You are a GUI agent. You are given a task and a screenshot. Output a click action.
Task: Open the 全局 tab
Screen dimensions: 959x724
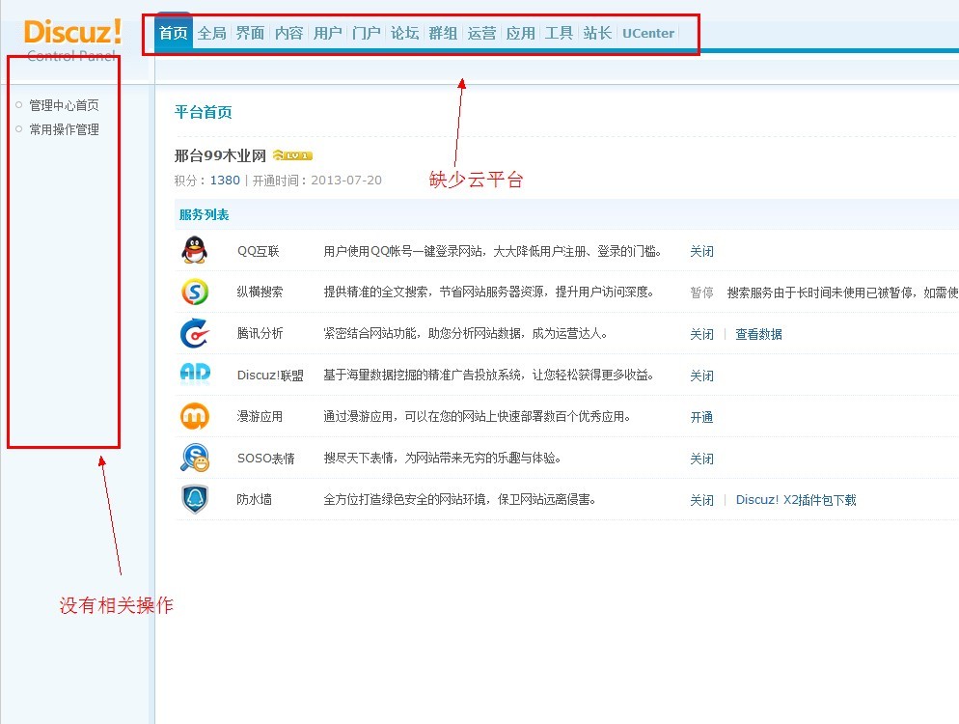tap(212, 33)
